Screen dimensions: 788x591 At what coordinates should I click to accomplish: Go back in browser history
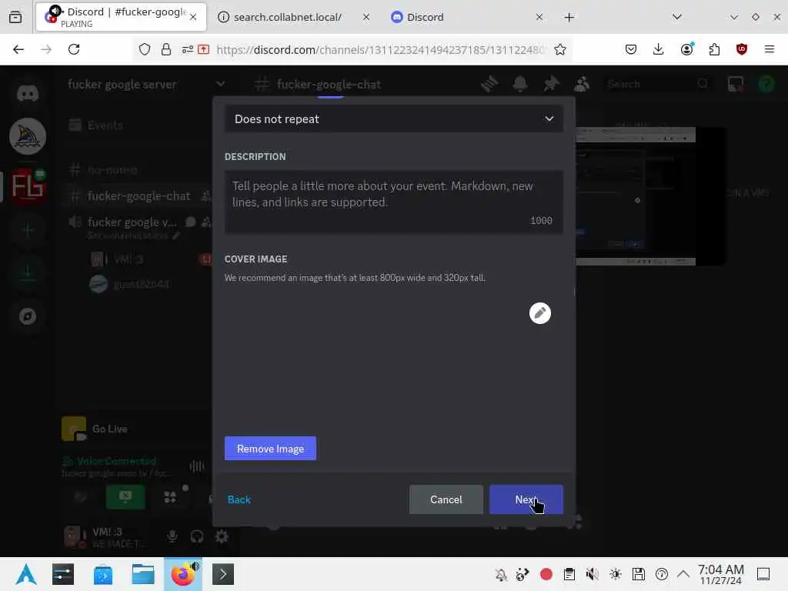[18, 49]
